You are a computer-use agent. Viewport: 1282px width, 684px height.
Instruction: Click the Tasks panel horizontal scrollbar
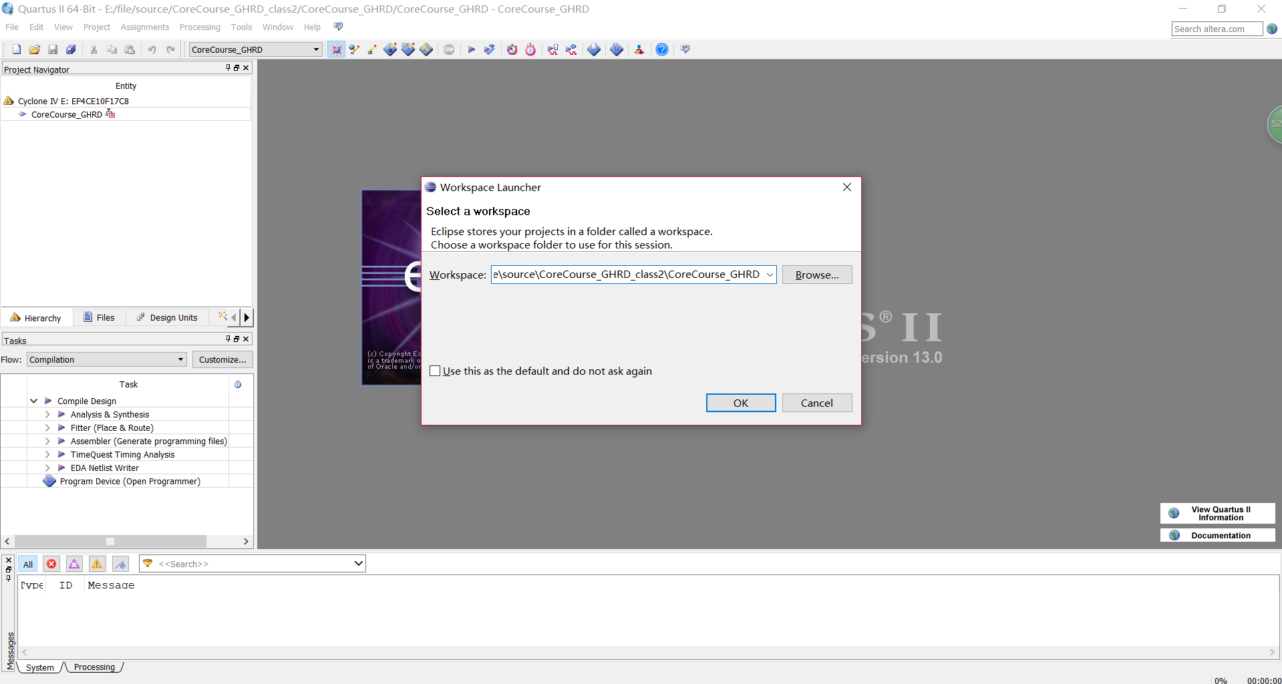pos(126,541)
